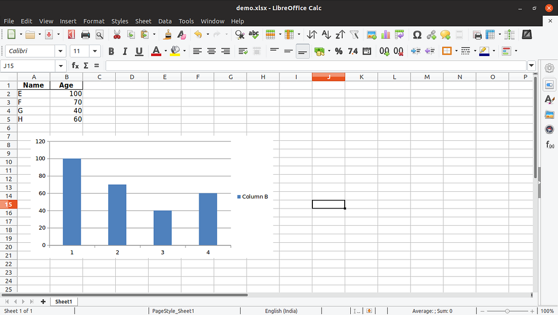Screen dimensions: 558x315
Task: Open the Clone Formatting paintbrush tool
Action: point(167,34)
